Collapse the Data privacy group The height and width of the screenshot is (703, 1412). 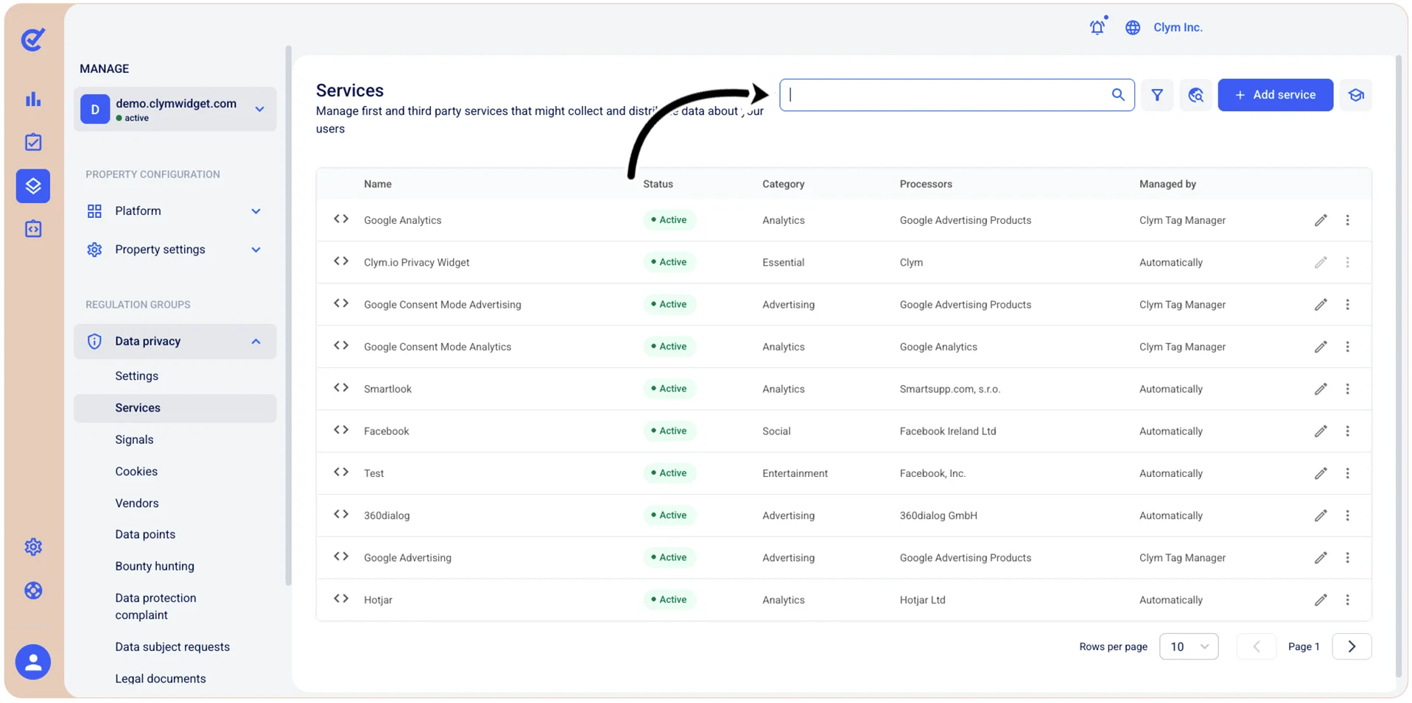tap(175, 342)
